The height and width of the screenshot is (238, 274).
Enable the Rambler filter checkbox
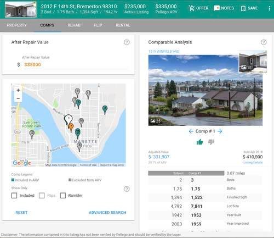[x=63, y=196]
